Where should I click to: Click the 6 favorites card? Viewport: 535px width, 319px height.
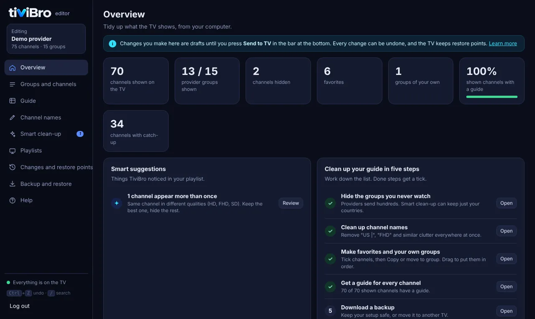pyautogui.click(x=349, y=81)
